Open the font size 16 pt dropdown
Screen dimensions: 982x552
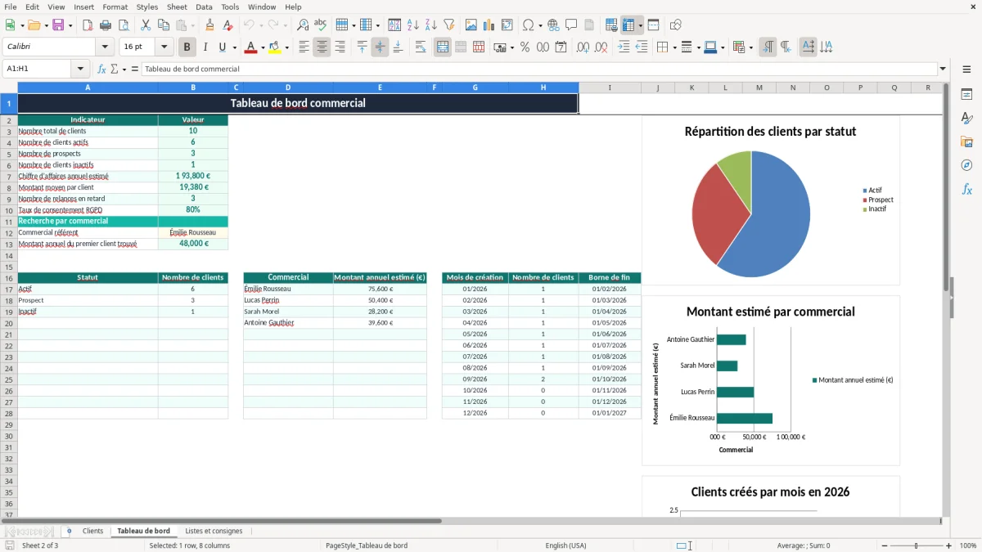pyautogui.click(x=164, y=47)
